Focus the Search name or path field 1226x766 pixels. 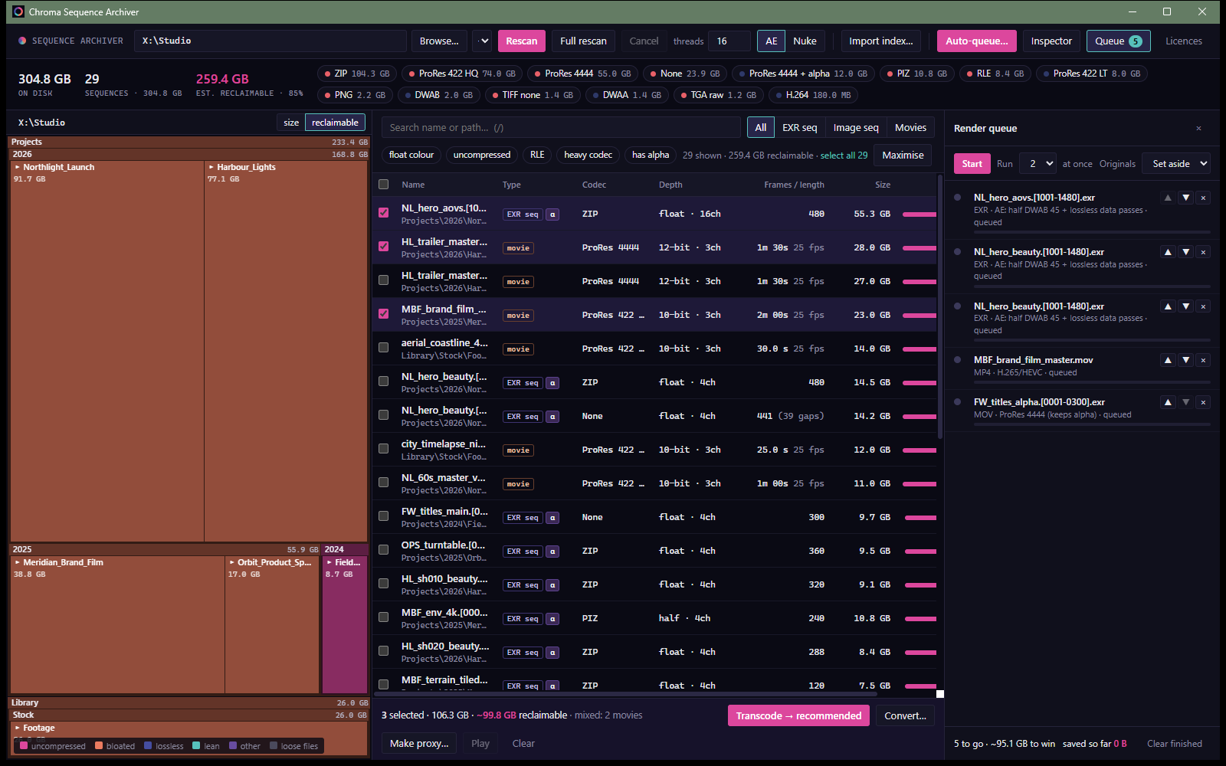pos(560,128)
